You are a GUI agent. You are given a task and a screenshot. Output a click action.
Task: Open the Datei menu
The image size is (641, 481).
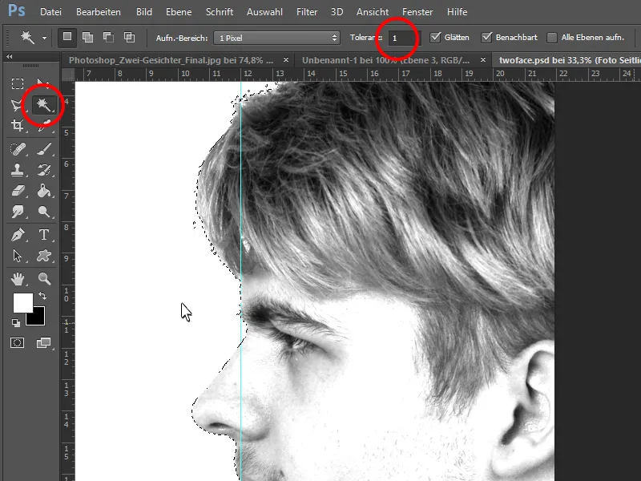pyautogui.click(x=50, y=12)
